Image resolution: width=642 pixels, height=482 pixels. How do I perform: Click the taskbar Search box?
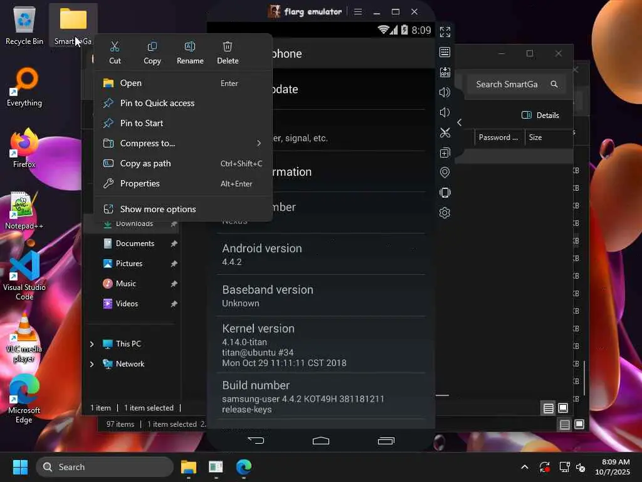(105, 467)
